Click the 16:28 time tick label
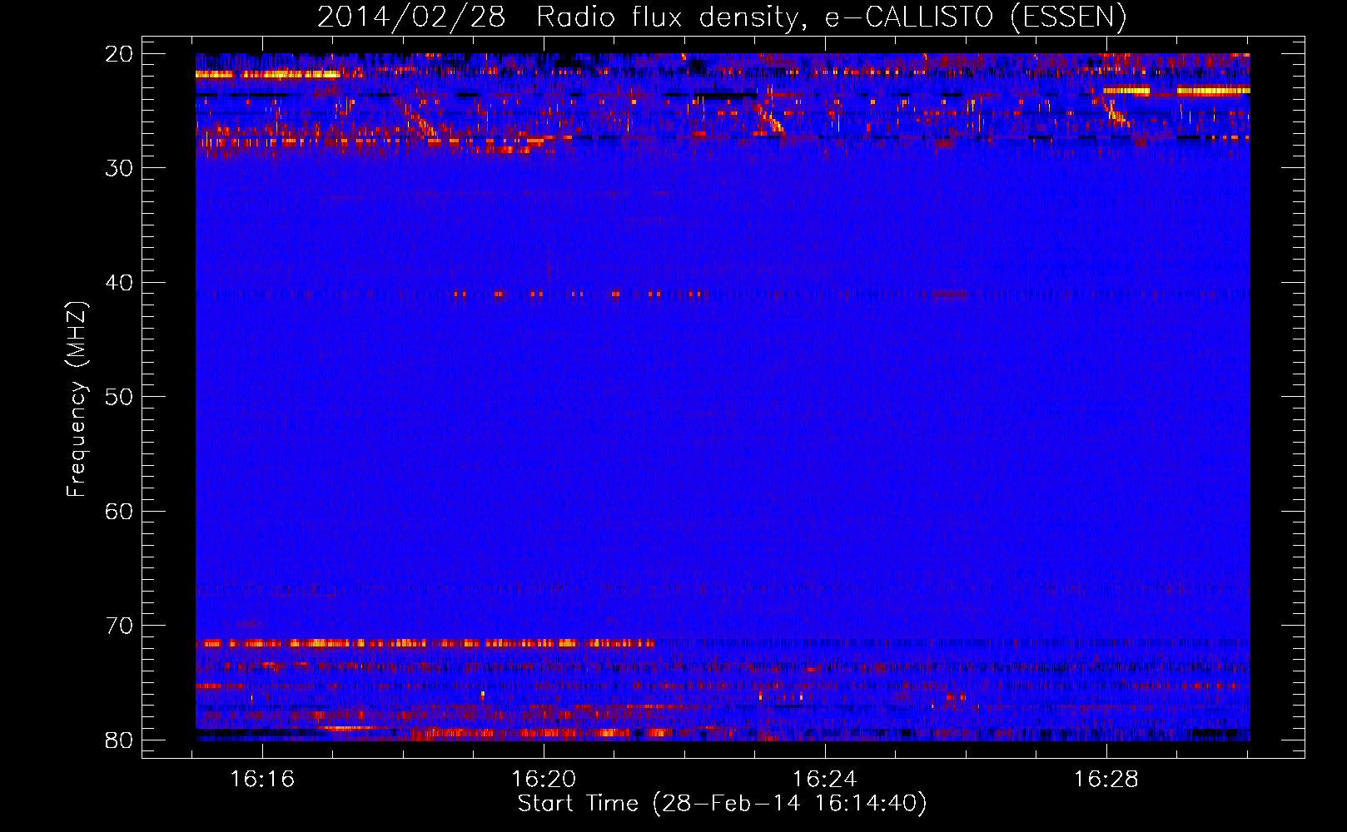The height and width of the screenshot is (832, 1347). pos(1106,780)
